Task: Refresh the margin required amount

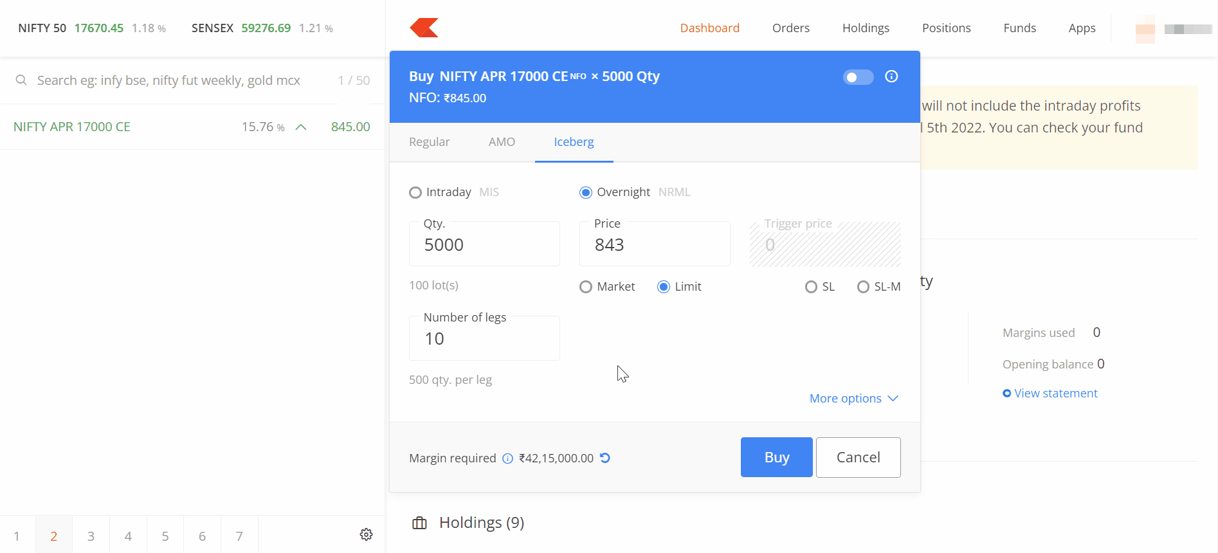Action: click(x=605, y=458)
